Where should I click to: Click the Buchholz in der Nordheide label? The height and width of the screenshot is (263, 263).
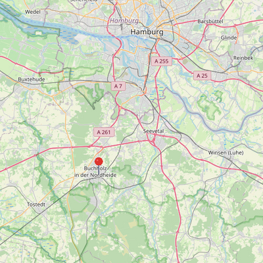tap(95, 172)
